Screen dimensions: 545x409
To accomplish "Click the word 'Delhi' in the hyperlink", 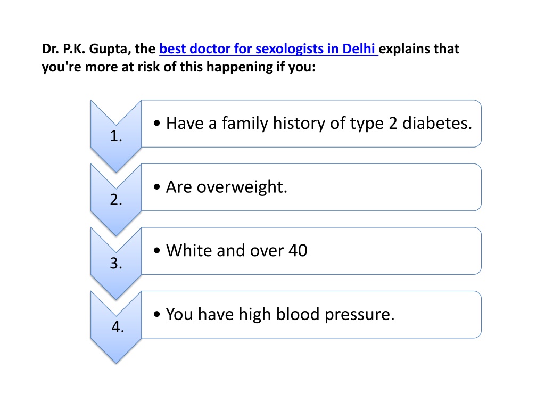I will point(358,48).
